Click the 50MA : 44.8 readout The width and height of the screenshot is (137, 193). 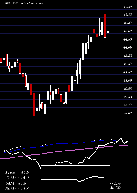click(x=17, y=189)
